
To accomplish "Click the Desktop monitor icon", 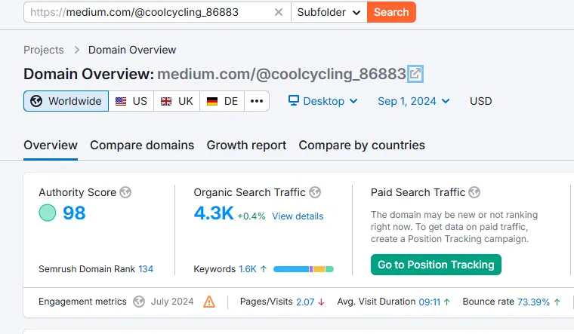I will click(294, 100).
